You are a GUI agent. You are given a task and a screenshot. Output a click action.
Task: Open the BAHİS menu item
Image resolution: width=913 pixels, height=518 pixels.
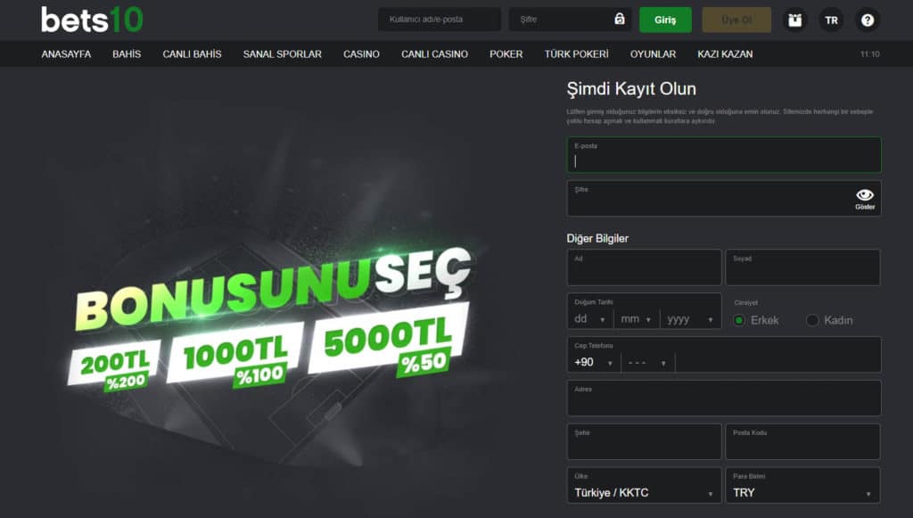(x=127, y=54)
